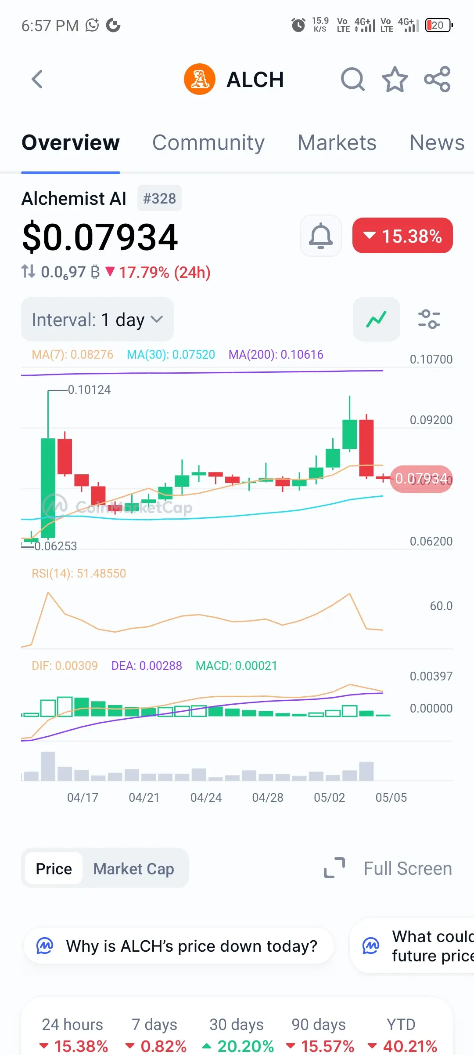Tap the 0.09200 price axis label

click(x=431, y=420)
